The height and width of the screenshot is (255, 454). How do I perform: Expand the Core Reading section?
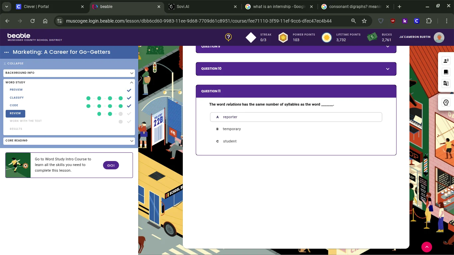[69, 140]
